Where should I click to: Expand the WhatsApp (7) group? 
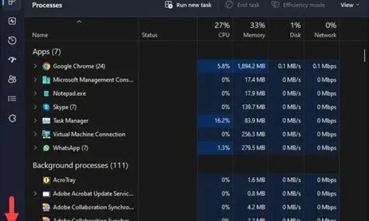coord(35,148)
